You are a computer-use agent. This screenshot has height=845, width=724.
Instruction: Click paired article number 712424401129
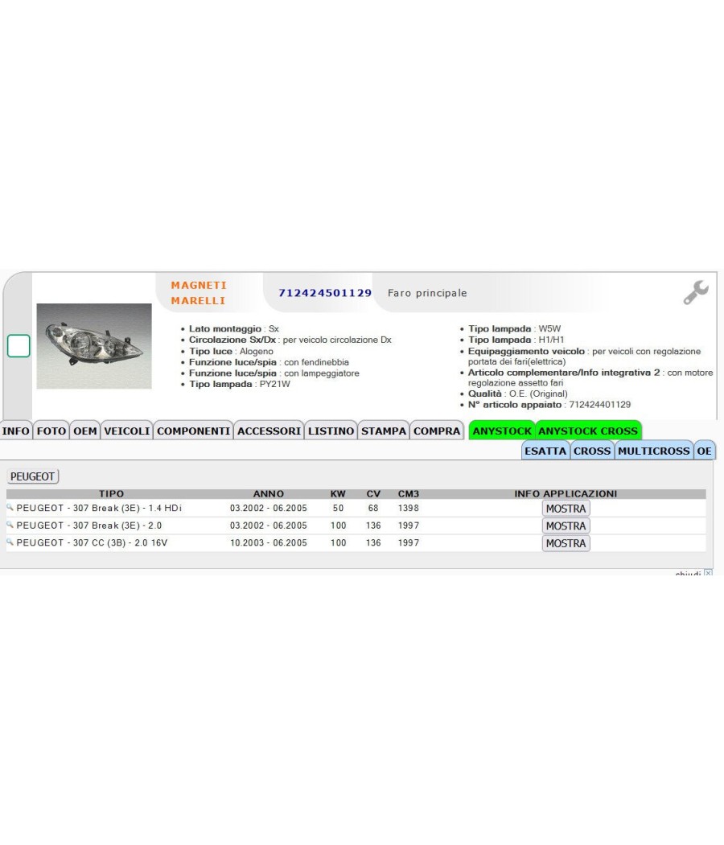pos(599,404)
